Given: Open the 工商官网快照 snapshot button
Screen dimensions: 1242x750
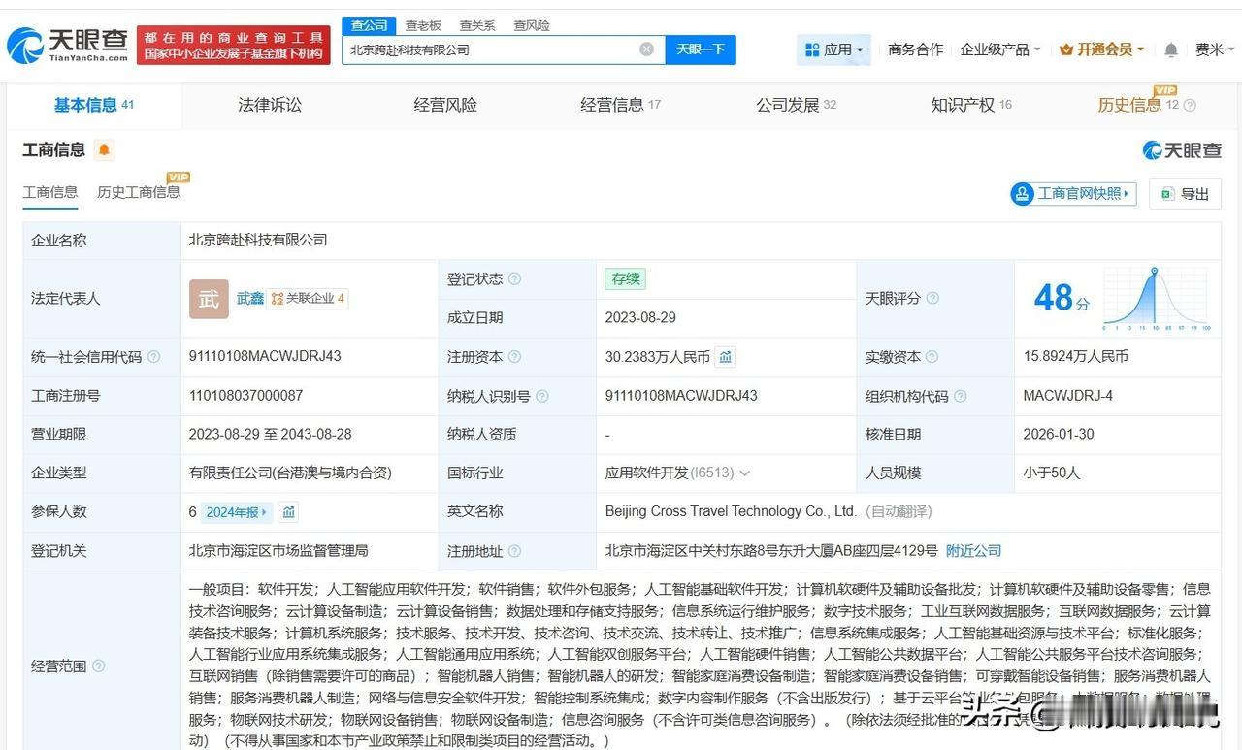Looking at the screenshot, I should tap(1072, 194).
